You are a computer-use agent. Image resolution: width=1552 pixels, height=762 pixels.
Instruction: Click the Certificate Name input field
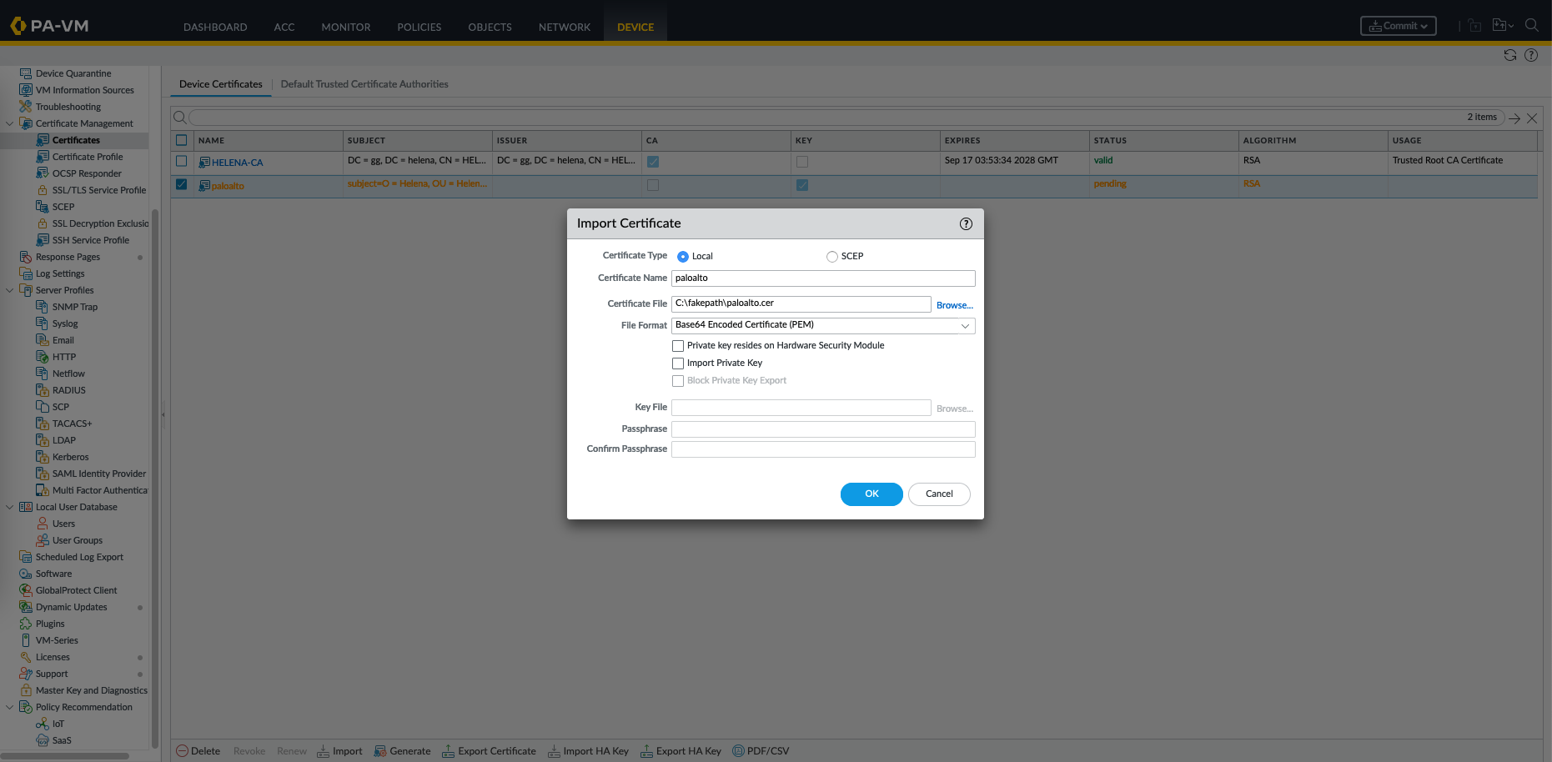click(822, 278)
